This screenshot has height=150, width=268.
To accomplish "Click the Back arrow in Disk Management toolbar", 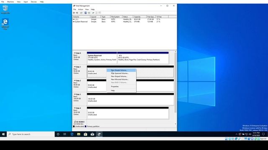I will pyautogui.click(x=74, y=13).
